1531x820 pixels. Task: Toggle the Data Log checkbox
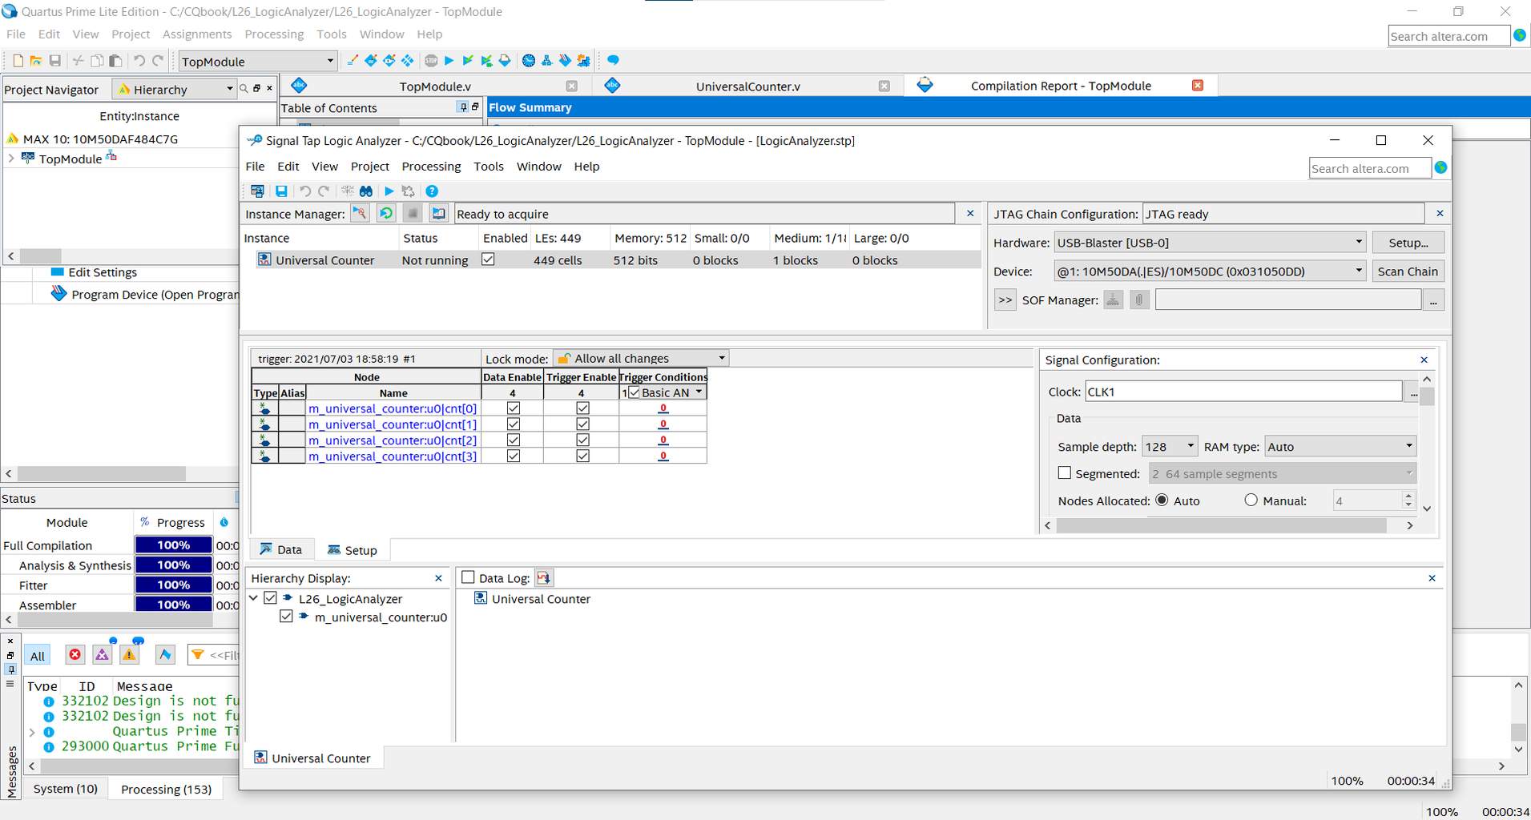469,578
